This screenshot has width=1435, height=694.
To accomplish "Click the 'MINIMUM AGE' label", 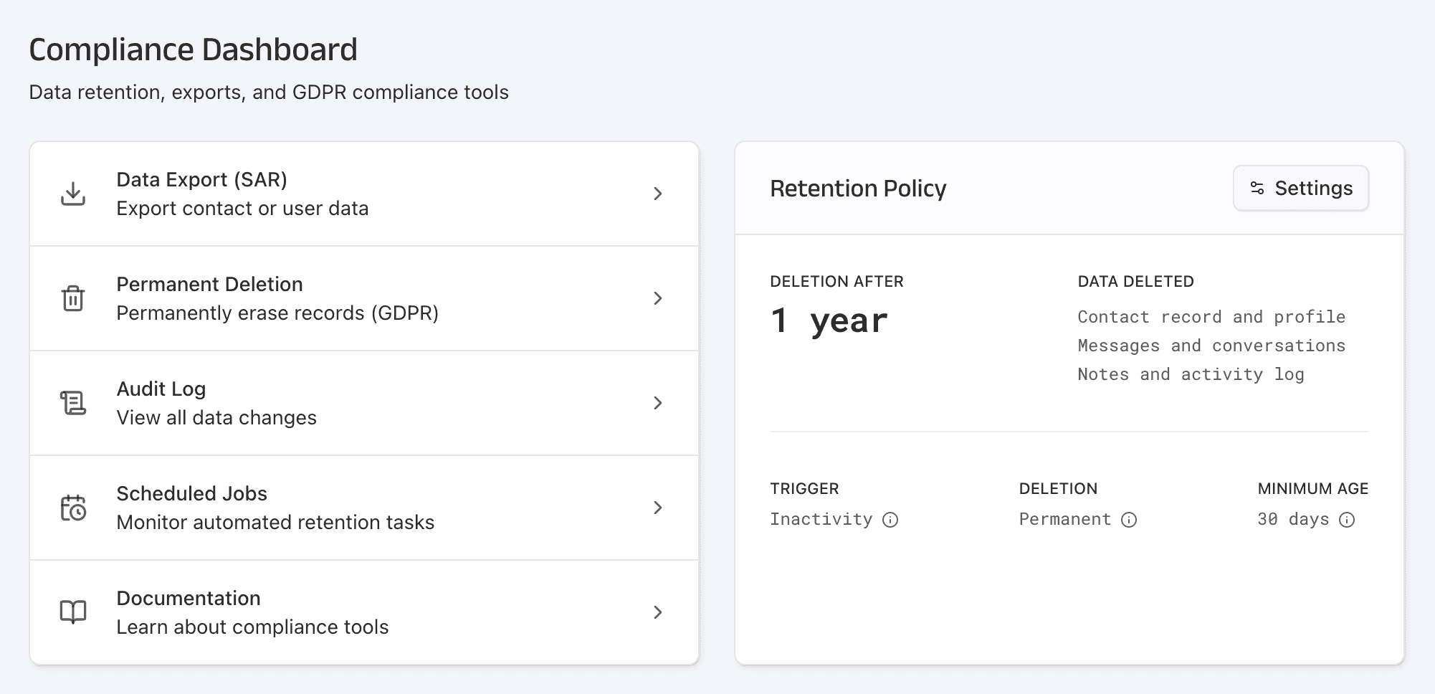I will tap(1313, 489).
